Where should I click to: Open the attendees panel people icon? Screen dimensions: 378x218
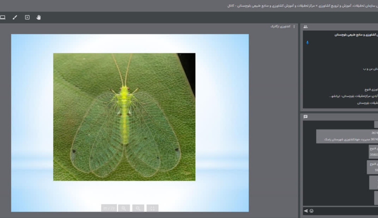click(x=305, y=27)
